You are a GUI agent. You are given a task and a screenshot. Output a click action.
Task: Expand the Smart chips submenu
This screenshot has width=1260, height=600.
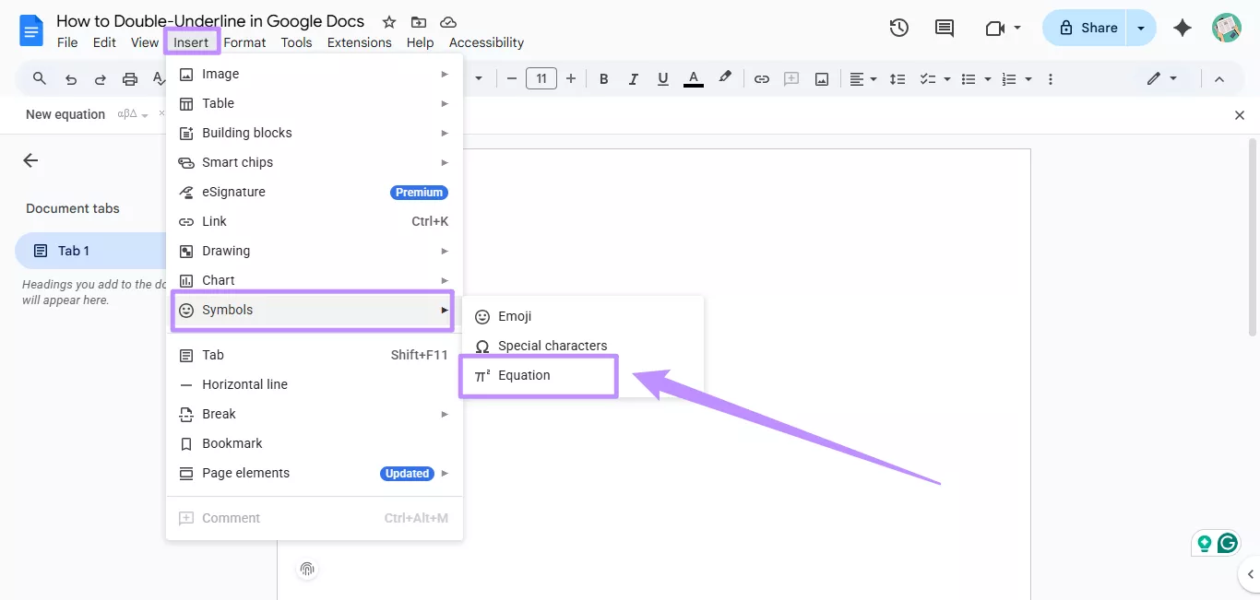(x=314, y=162)
